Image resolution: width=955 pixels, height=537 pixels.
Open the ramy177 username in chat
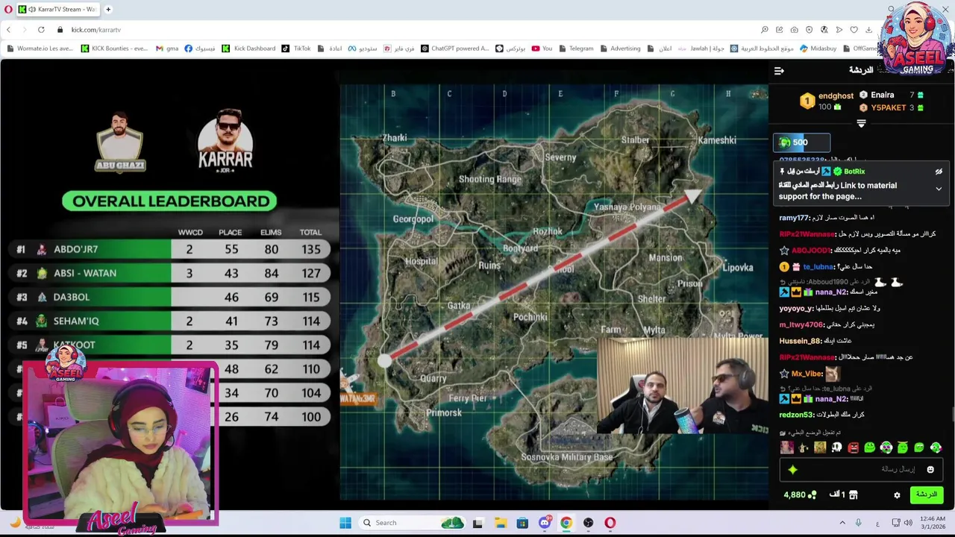pyautogui.click(x=794, y=218)
